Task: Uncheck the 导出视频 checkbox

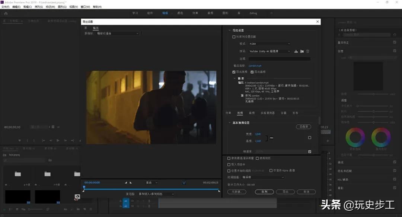Action: click(x=234, y=72)
